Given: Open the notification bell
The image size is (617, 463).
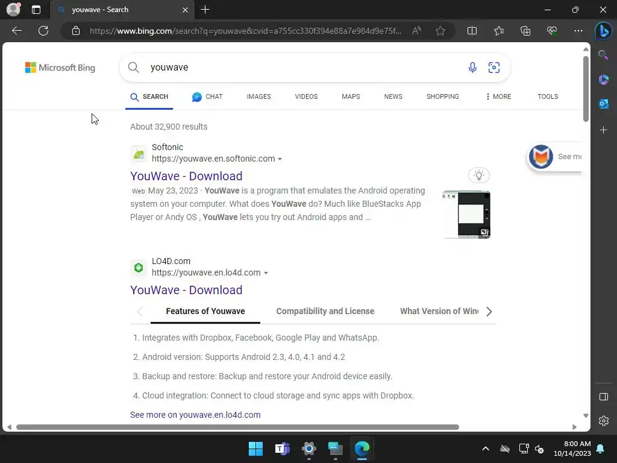Looking at the screenshot, I should 601,449.
